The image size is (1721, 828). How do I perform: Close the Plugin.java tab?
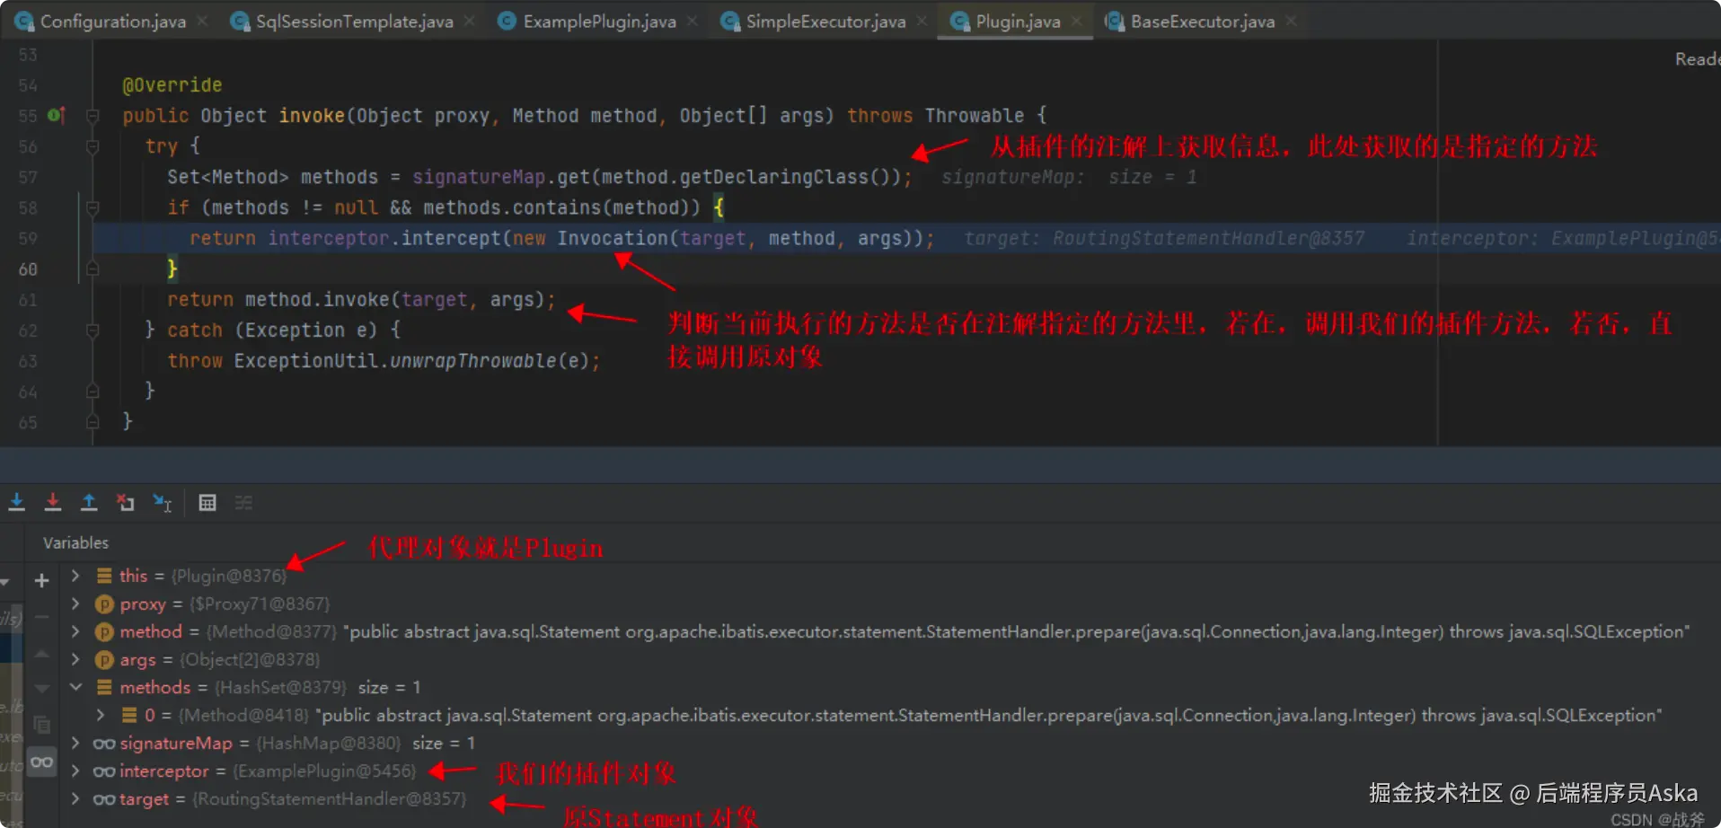coord(1076,21)
